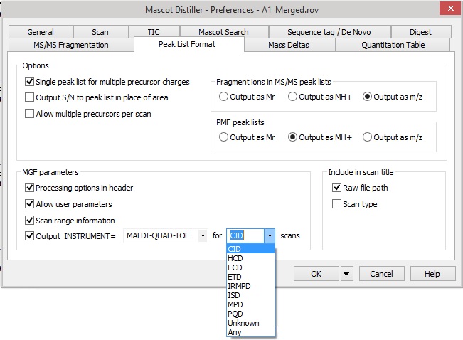Pick HCD from the dropdown list
The image size is (463, 340).
click(x=250, y=258)
